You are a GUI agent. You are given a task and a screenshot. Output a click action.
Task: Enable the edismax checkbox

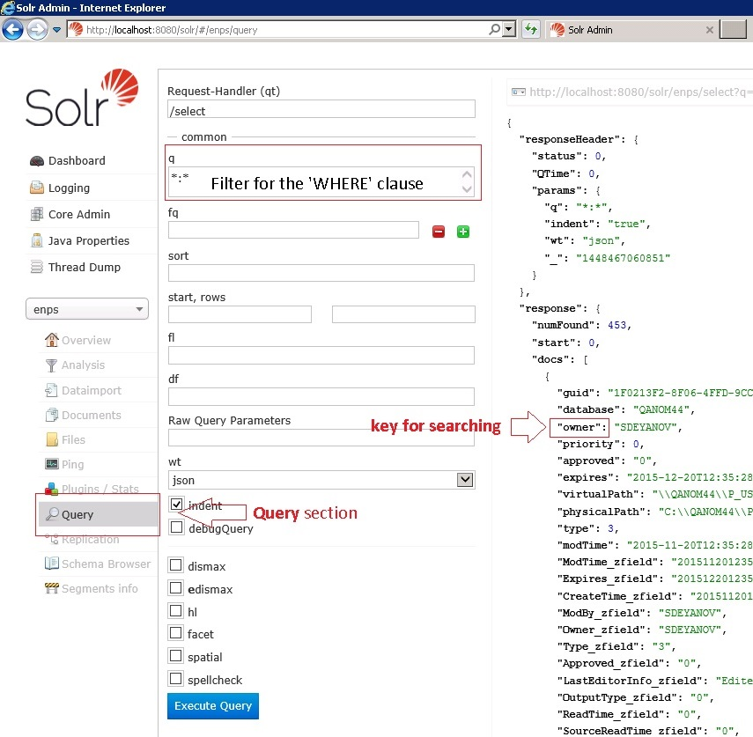click(176, 587)
